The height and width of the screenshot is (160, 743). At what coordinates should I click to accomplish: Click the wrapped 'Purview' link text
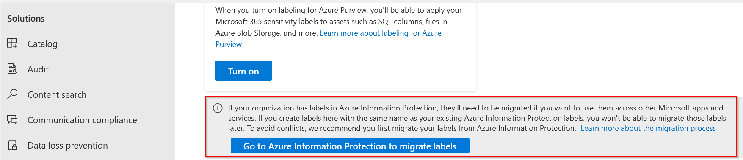click(229, 44)
